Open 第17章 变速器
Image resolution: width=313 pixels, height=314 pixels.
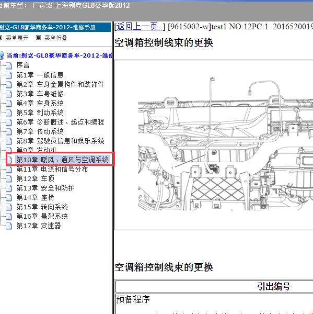(x=39, y=226)
